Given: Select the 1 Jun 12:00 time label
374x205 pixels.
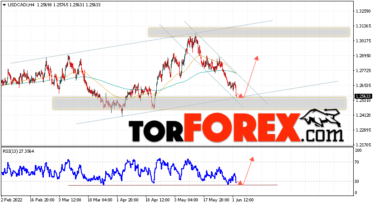Looking at the screenshot, I should pyautogui.click(x=243, y=200).
